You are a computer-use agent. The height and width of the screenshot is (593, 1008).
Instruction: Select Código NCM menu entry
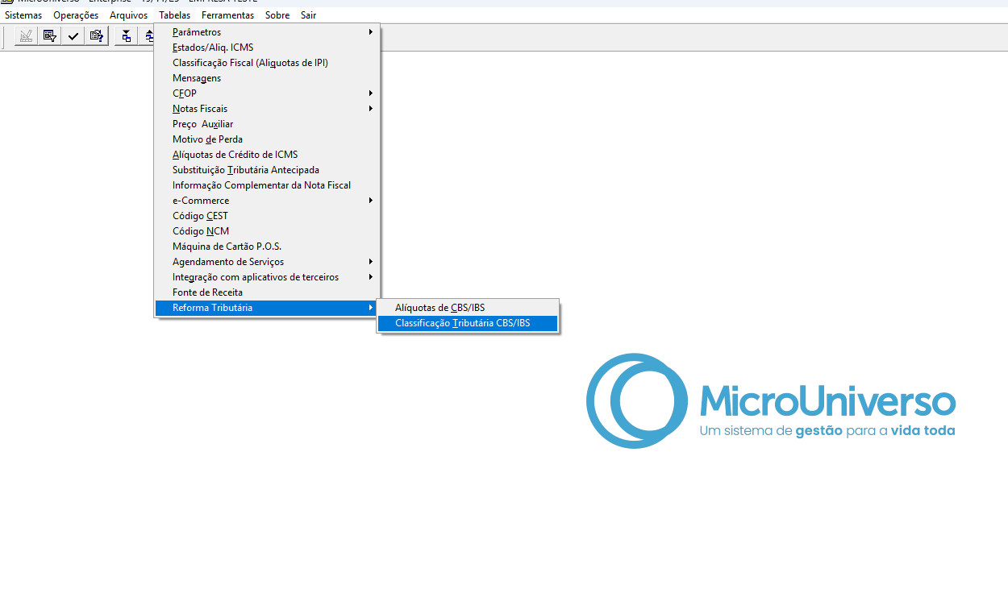tap(201, 231)
